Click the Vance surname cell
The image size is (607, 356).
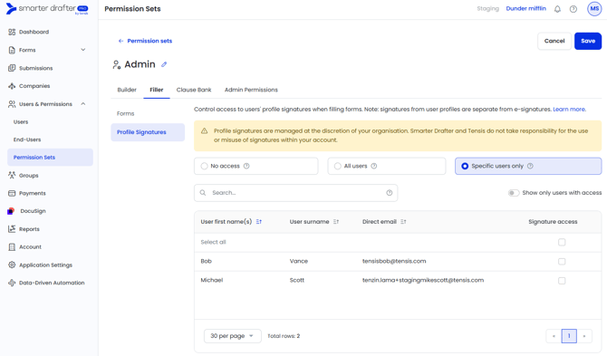coord(298,261)
